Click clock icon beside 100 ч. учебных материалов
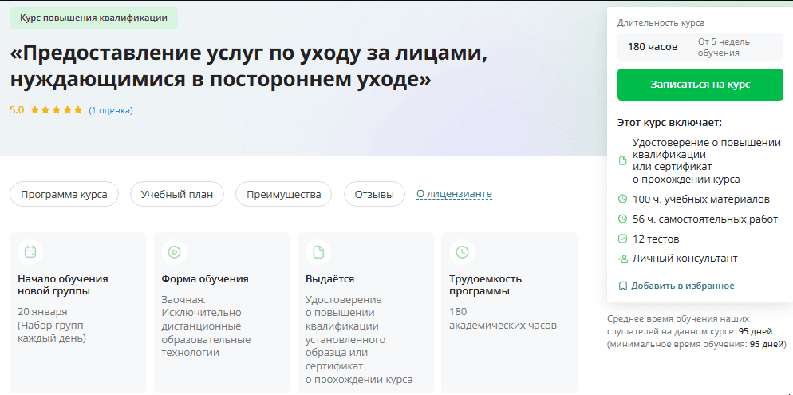793x395 pixels. (623, 199)
